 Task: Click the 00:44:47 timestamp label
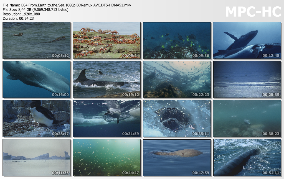pyautogui.click(x=131, y=173)
